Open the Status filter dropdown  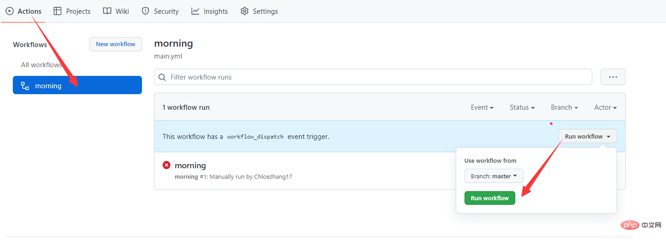click(522, 107)
